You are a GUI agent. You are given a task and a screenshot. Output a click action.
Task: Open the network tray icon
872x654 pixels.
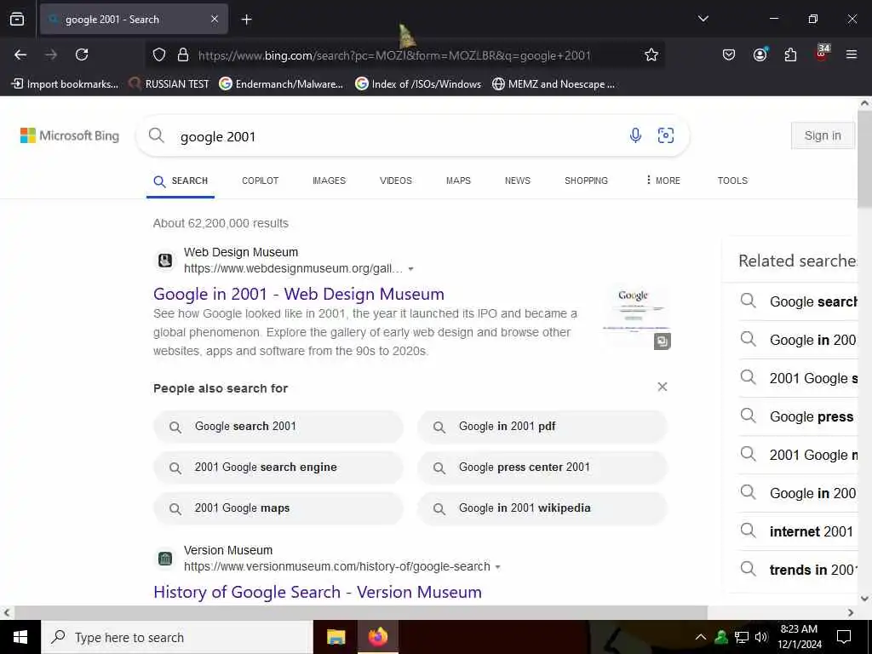pyautogui.click(x=742, y=637)
